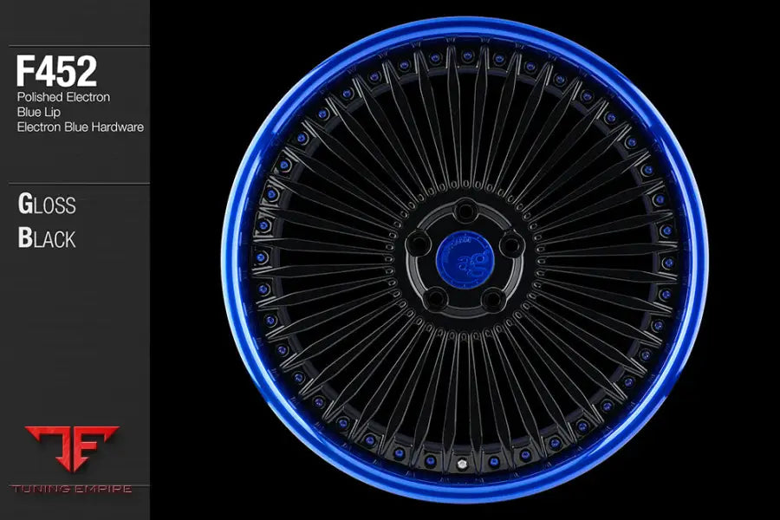Screen dimensions: 780x520
Task: Click the 'Black' finish label
Action: tap(47, 237)
